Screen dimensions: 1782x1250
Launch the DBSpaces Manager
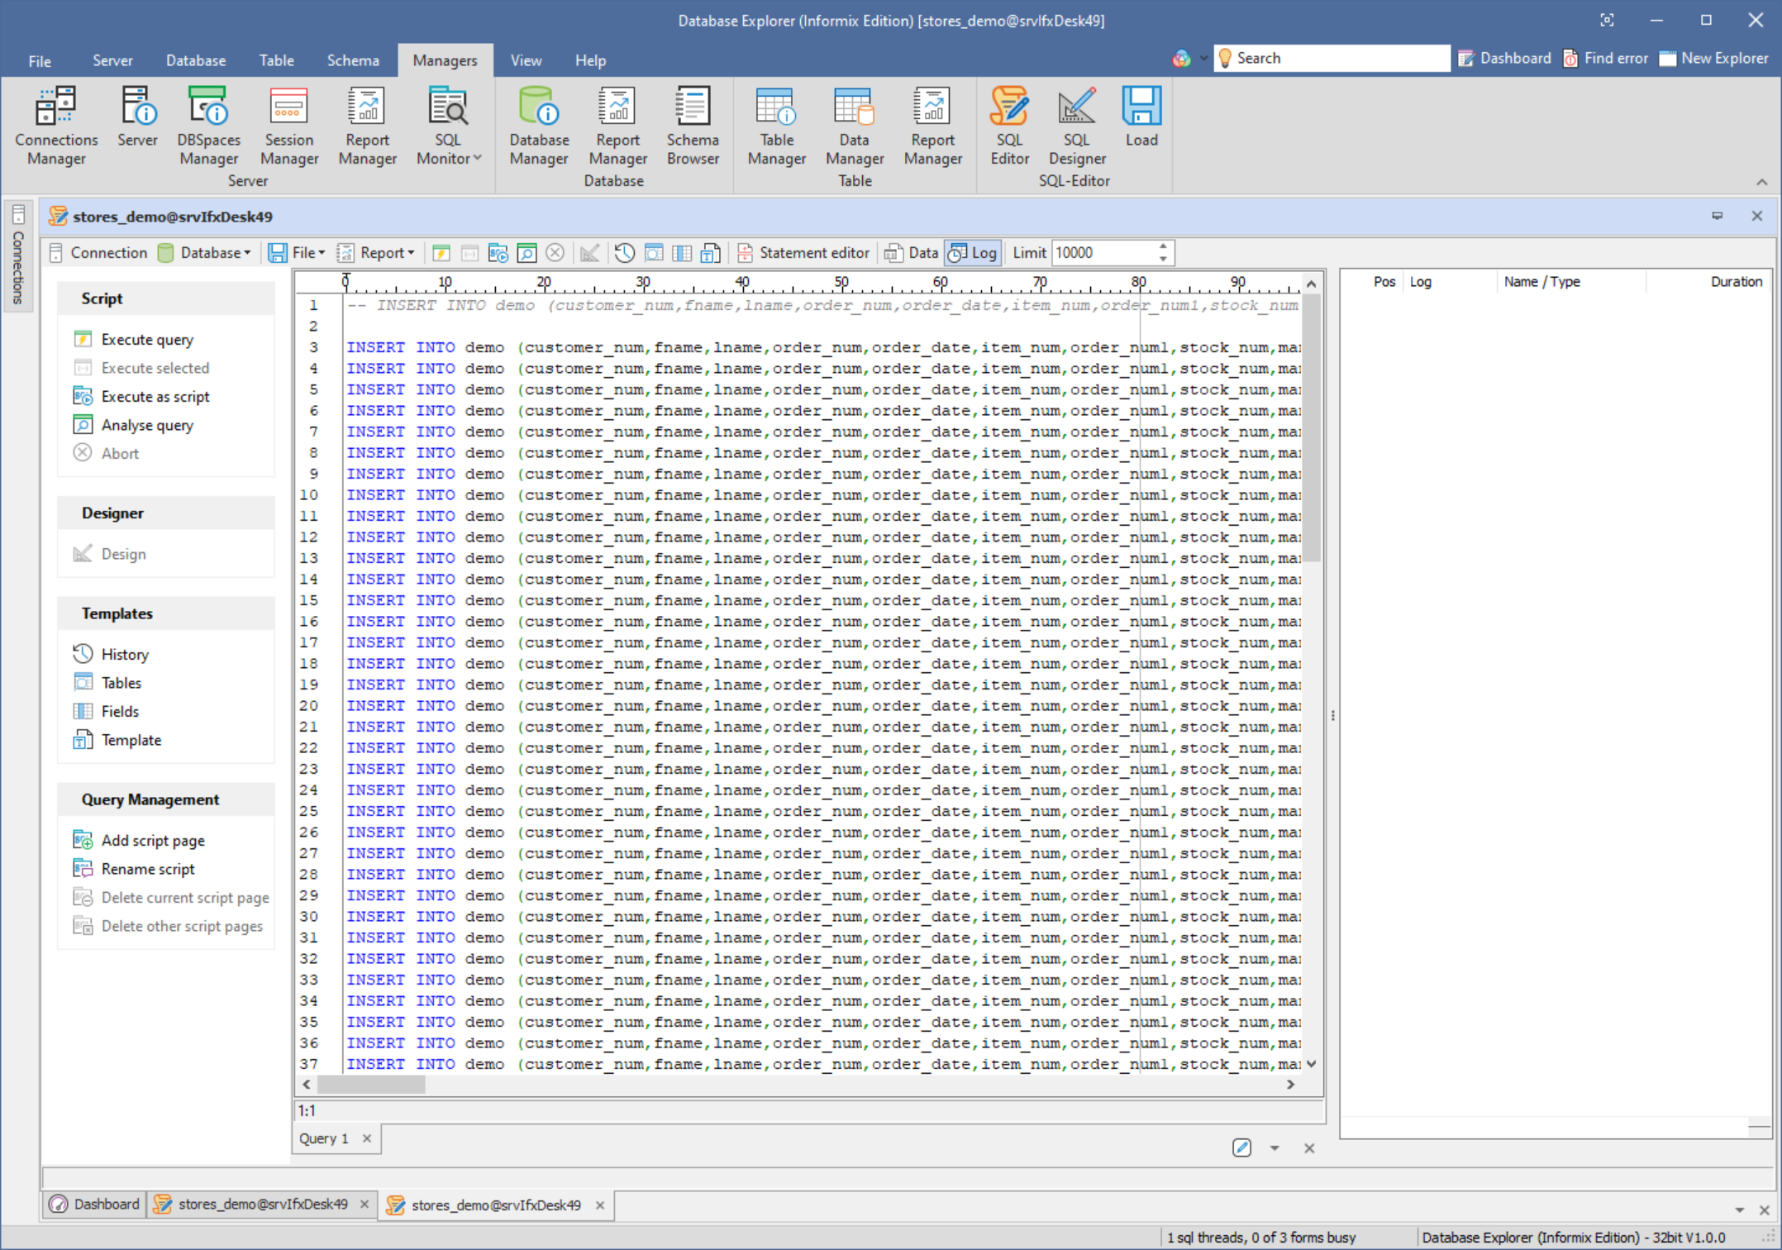(208, 126)
